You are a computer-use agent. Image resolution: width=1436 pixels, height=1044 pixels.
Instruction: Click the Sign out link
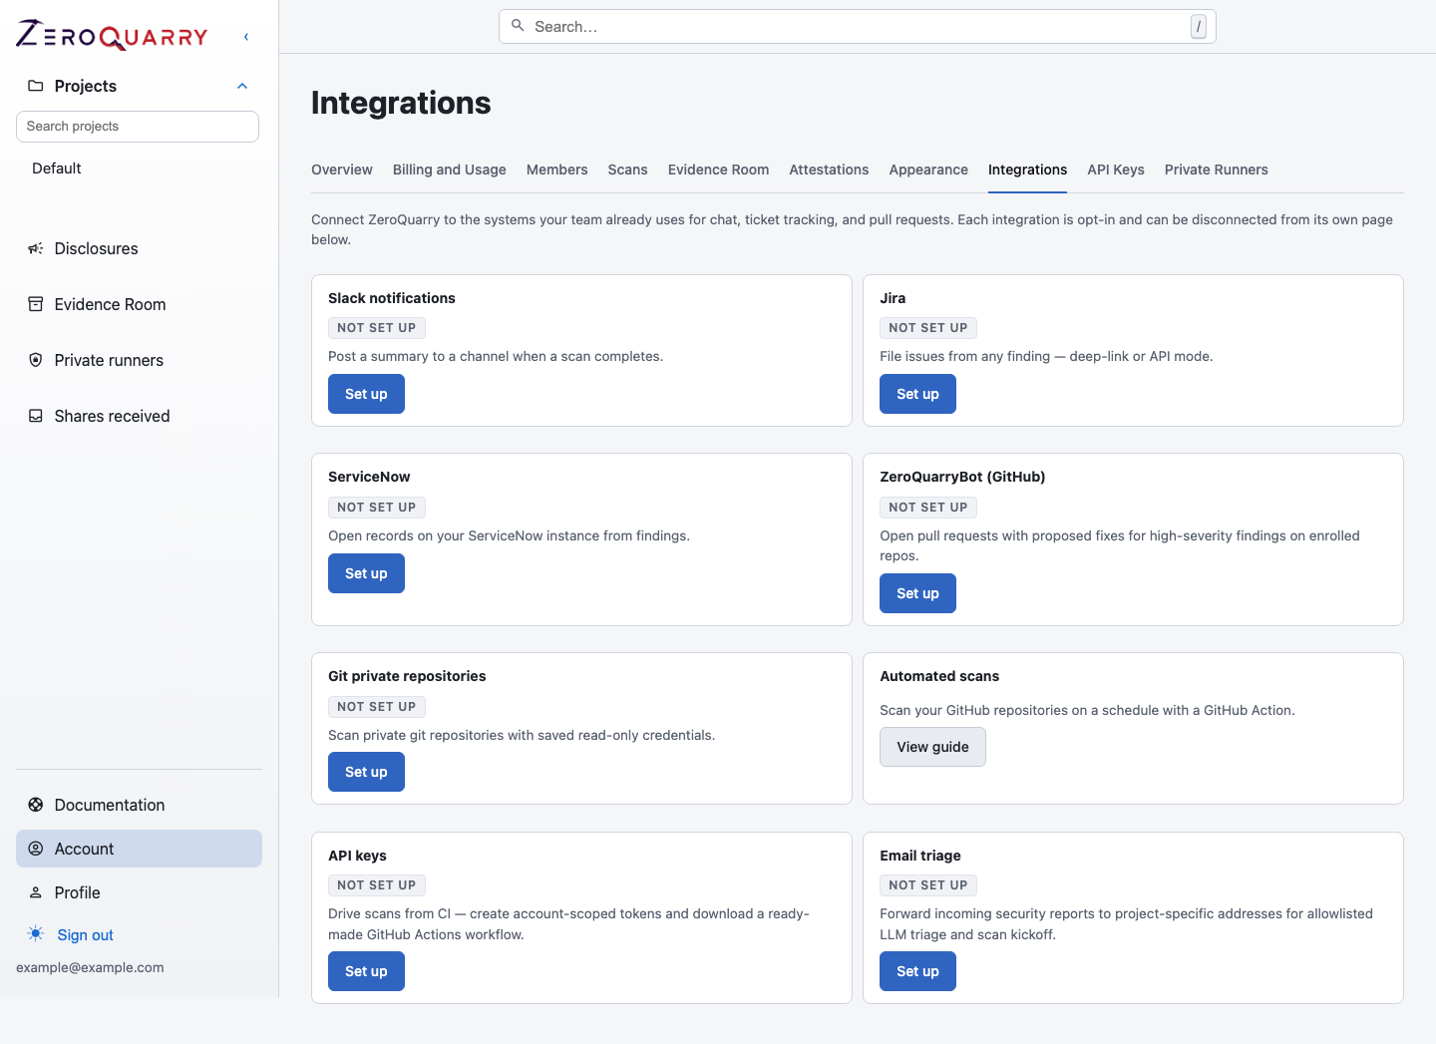[86, 935]
